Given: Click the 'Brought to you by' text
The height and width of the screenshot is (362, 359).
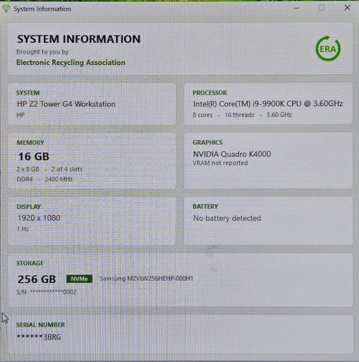Looking at the screenshot, I should (42, 52).
